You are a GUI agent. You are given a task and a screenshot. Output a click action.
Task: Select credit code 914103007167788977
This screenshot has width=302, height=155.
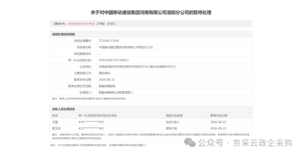tap(114, 60)
